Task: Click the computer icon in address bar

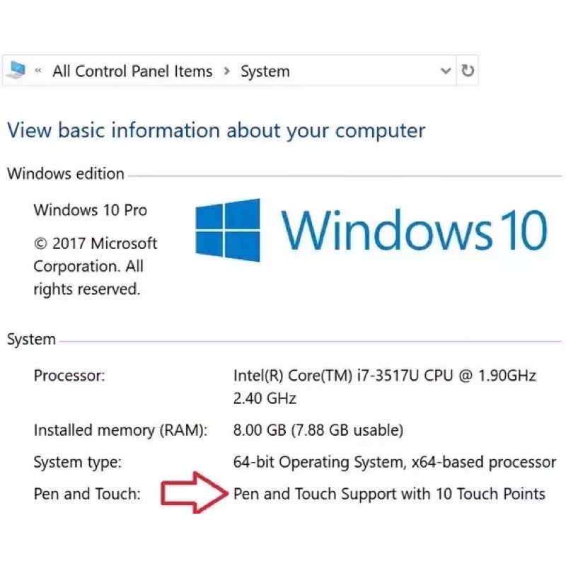Action: 17,71
